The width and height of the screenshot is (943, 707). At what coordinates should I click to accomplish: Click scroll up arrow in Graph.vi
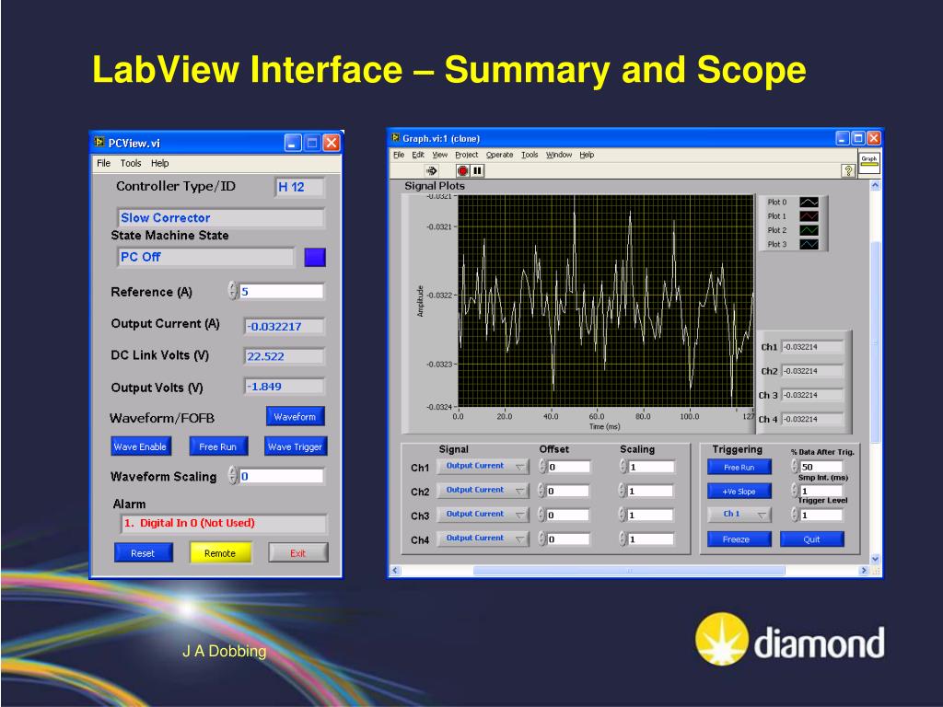pyautogui.click(x=876, y=185)
